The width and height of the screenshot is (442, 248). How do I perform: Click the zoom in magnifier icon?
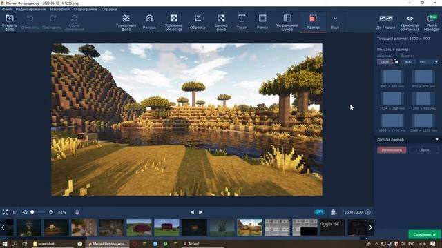[x=51, y=212]
